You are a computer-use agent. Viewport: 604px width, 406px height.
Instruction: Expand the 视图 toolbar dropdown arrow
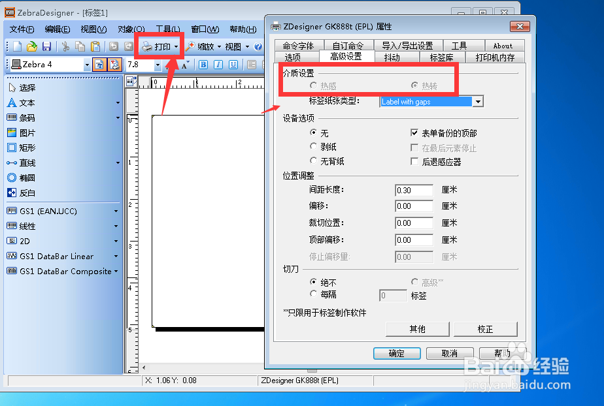247,47
